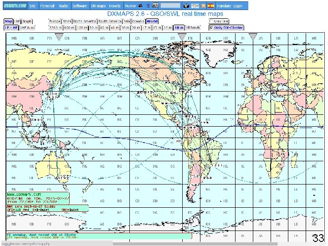Click into the navigation bar search field

(170, 5)
